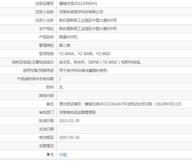Click the 注册人名称 field label
The width and height of the screenshot is (192, 162).
click(45, 12)
